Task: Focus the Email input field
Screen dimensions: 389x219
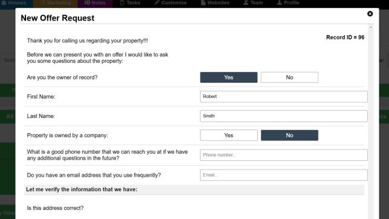Action: (283, 175)
